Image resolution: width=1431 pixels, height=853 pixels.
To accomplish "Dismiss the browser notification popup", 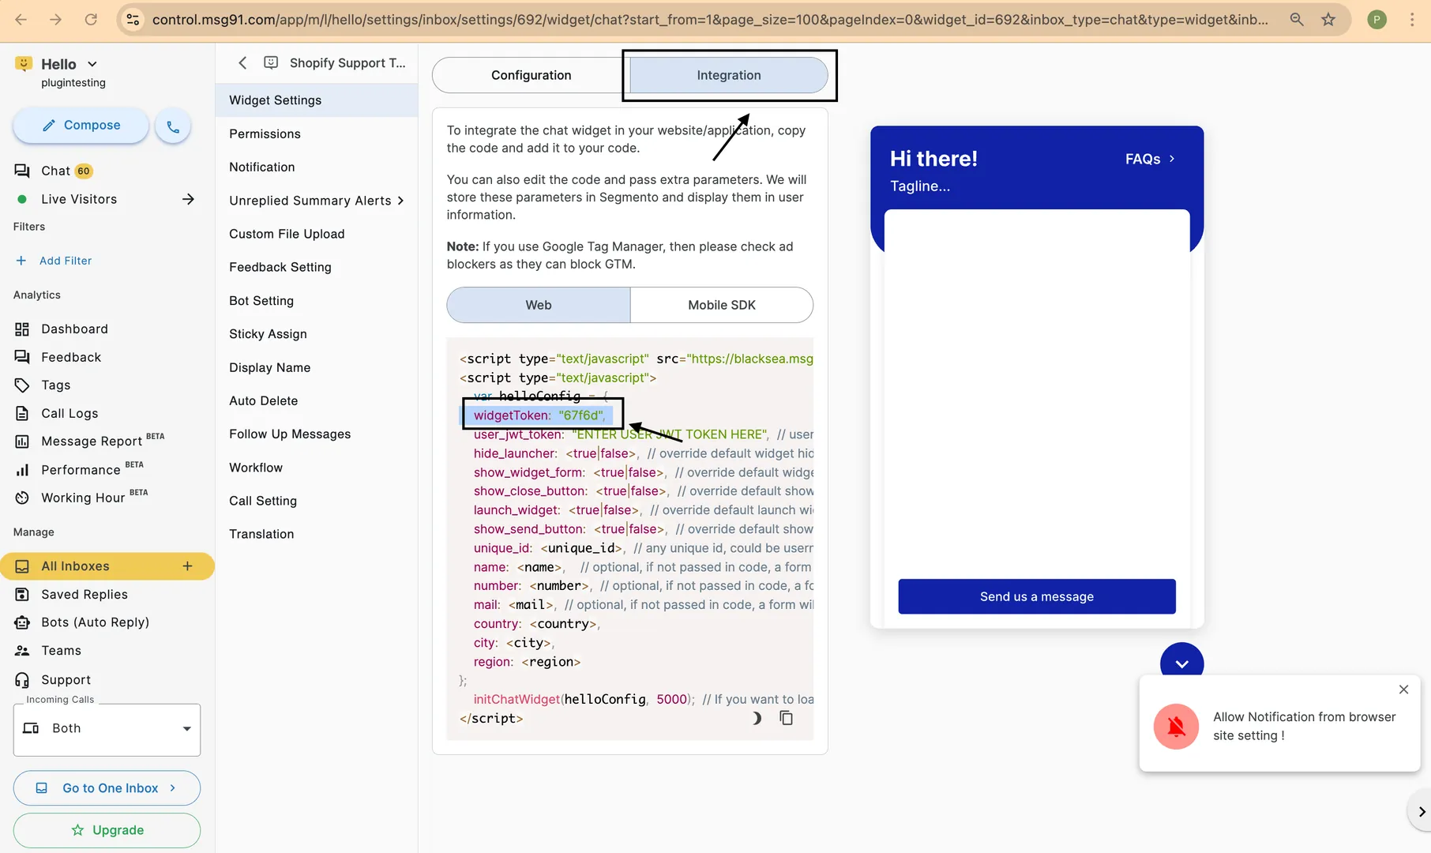I will 1403,689.
